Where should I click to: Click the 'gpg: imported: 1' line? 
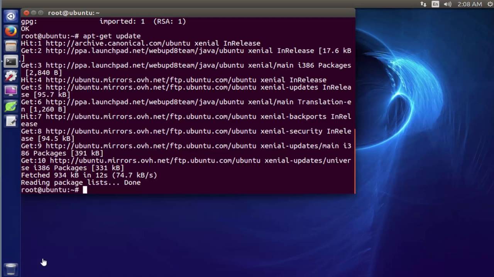103,22
